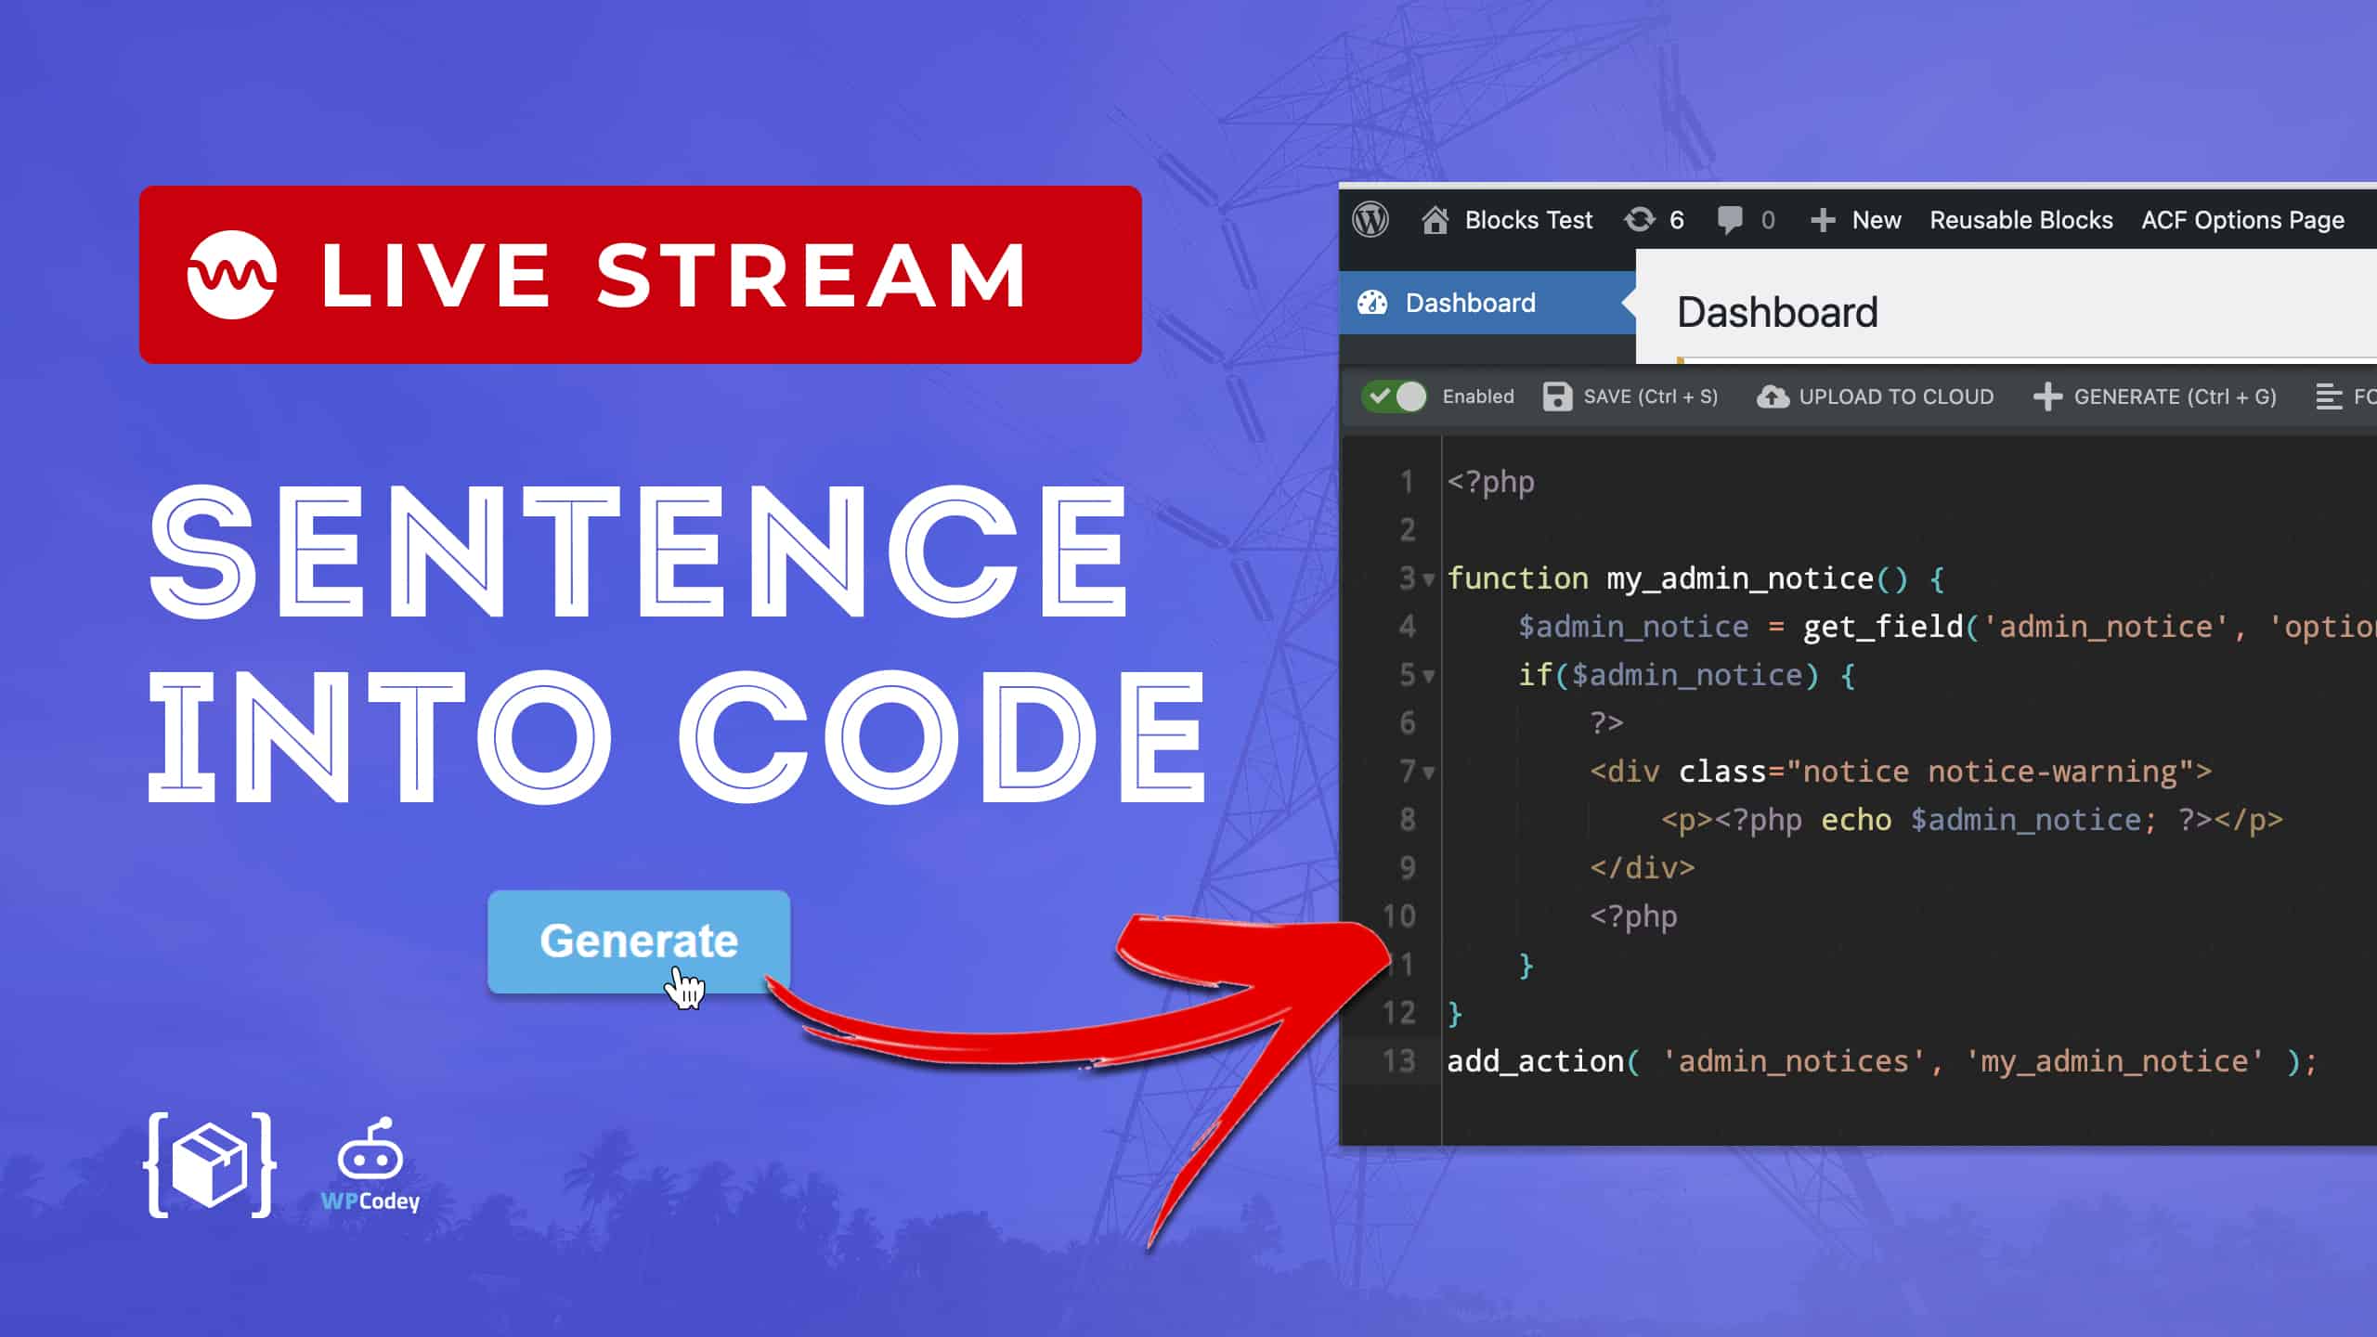
Task: Open Reusable Blocks in admin bar
Action: click(2021, 220)
